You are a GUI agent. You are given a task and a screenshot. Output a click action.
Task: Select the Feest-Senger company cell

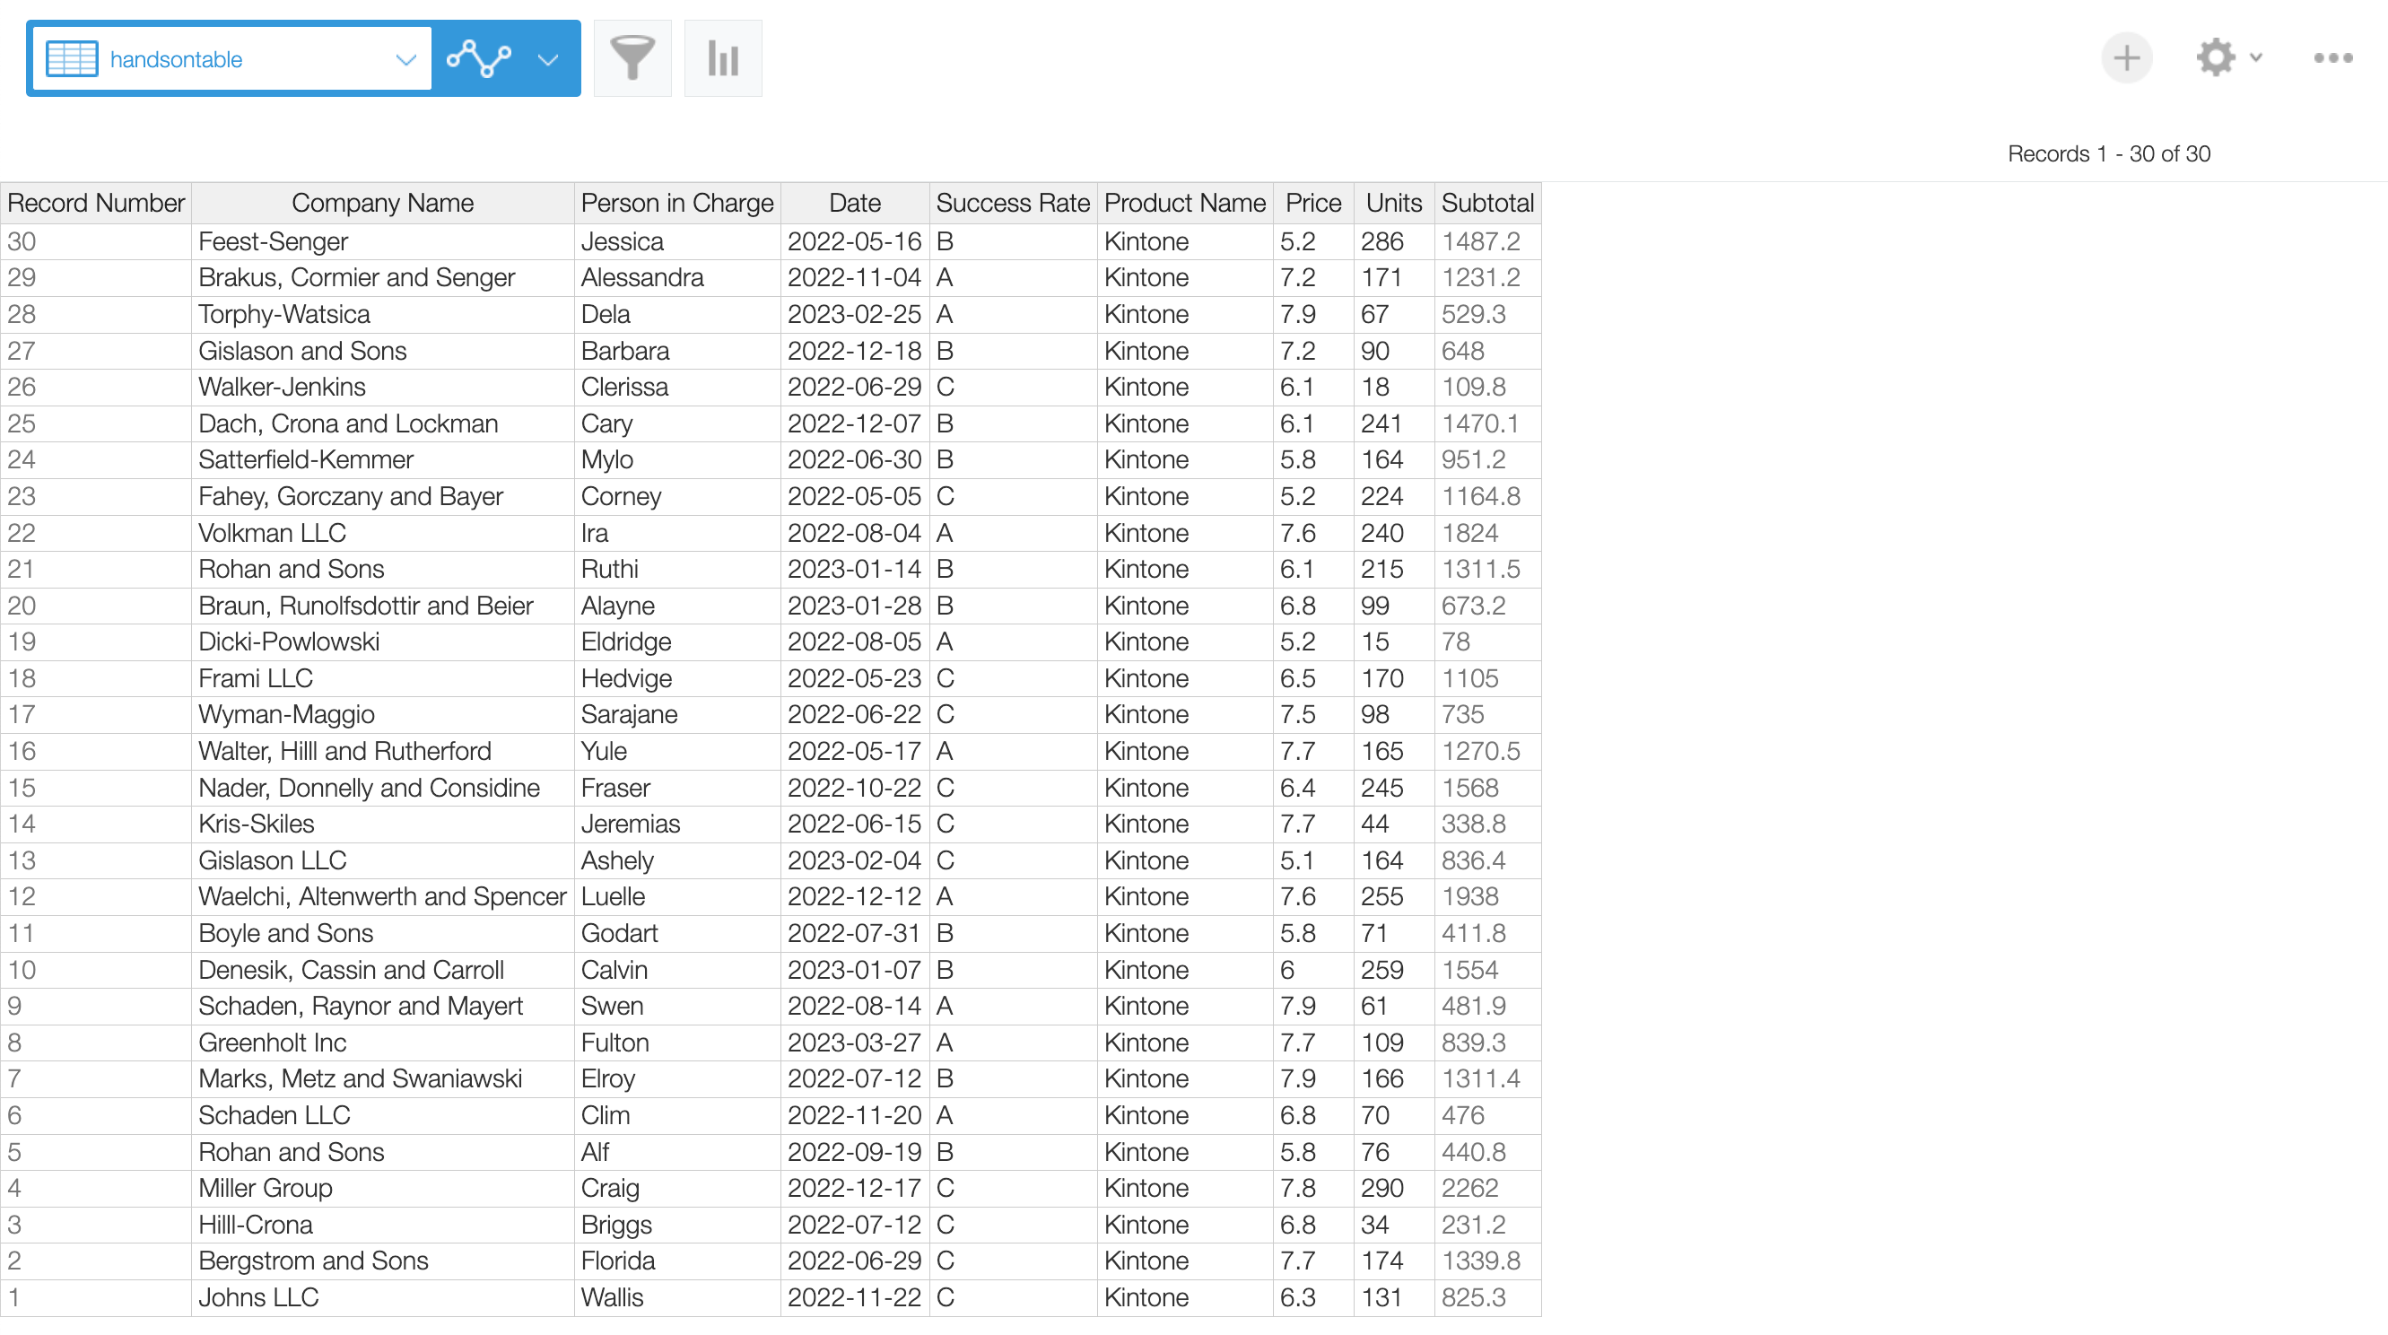tap(383, 242)
